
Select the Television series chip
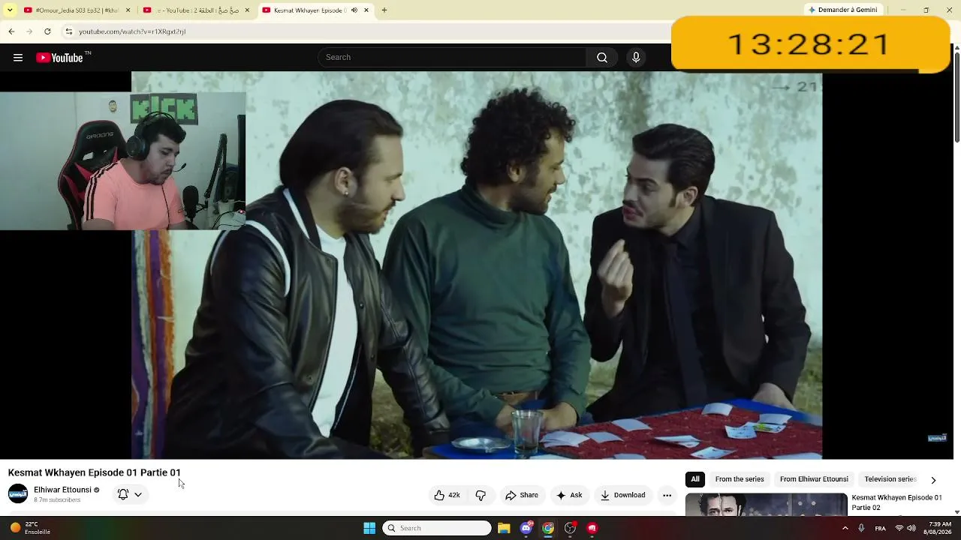(x=890, y=479)
